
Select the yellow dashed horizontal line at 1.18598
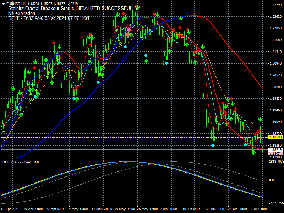(134, 138)
